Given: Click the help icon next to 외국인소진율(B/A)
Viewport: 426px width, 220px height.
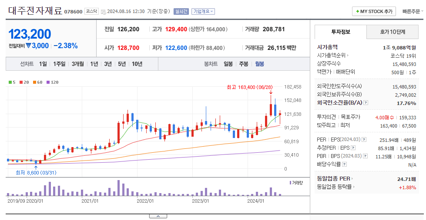Looking at the screenshot, I should point(366,103).
